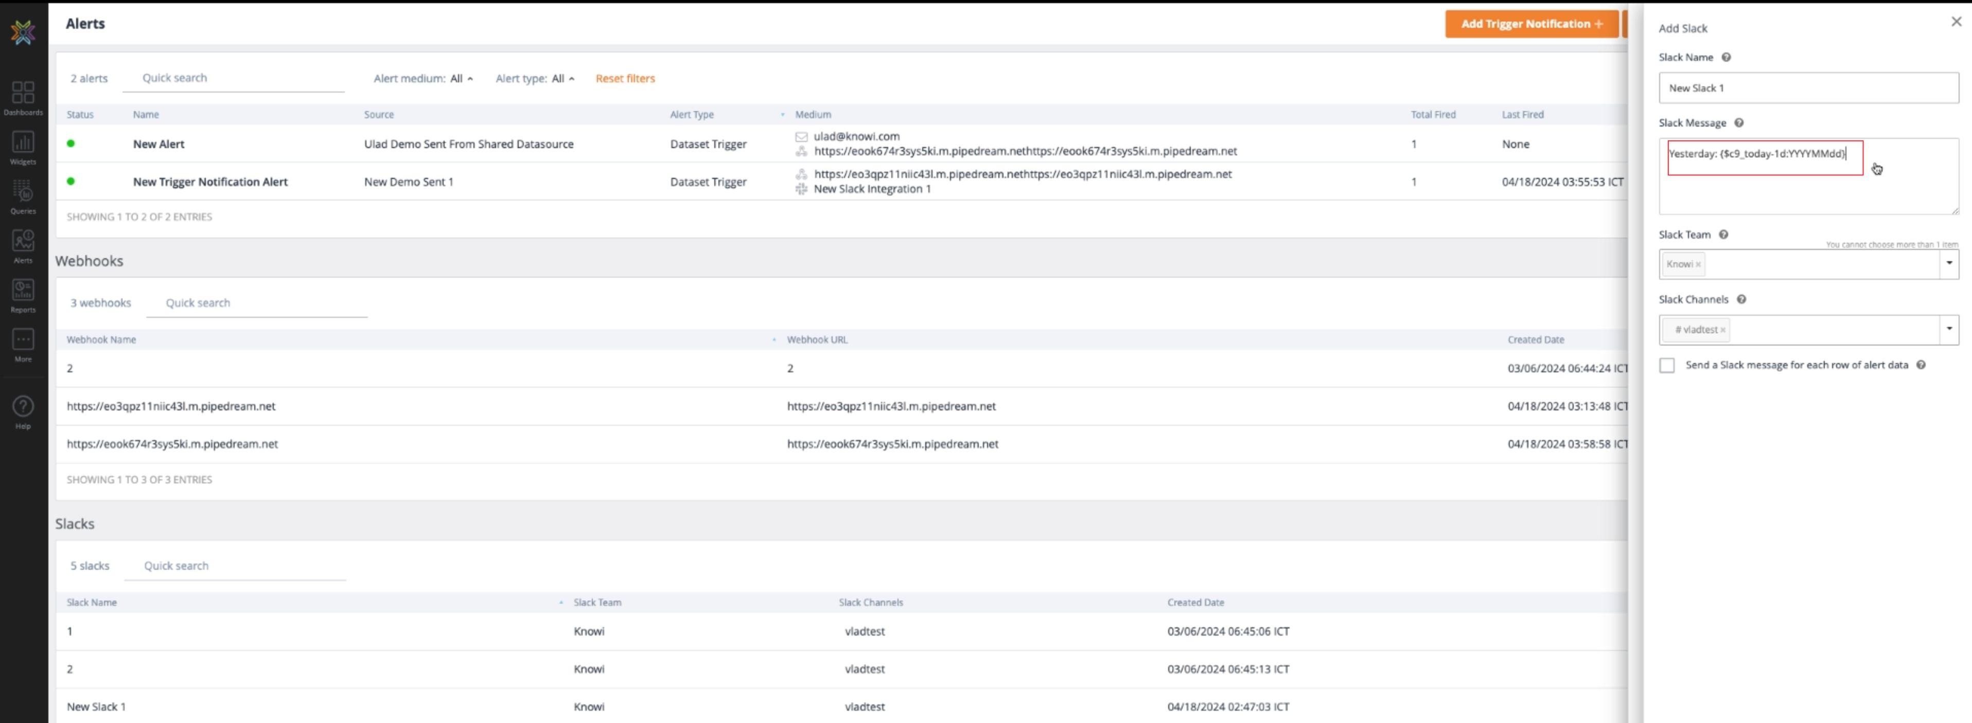The image size is (1972, 723).
Task: Click Slack Channels help question icon
Action: (x=1741, y=299)
